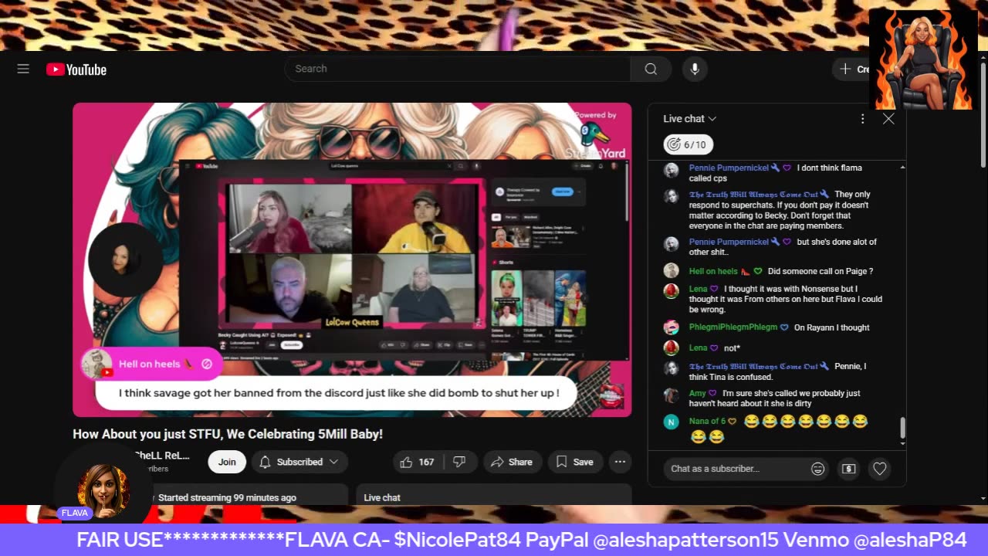Open more actions ellipsis under video

pos(620,462)
